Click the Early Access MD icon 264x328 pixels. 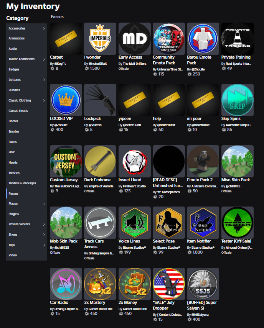[134, 39]
